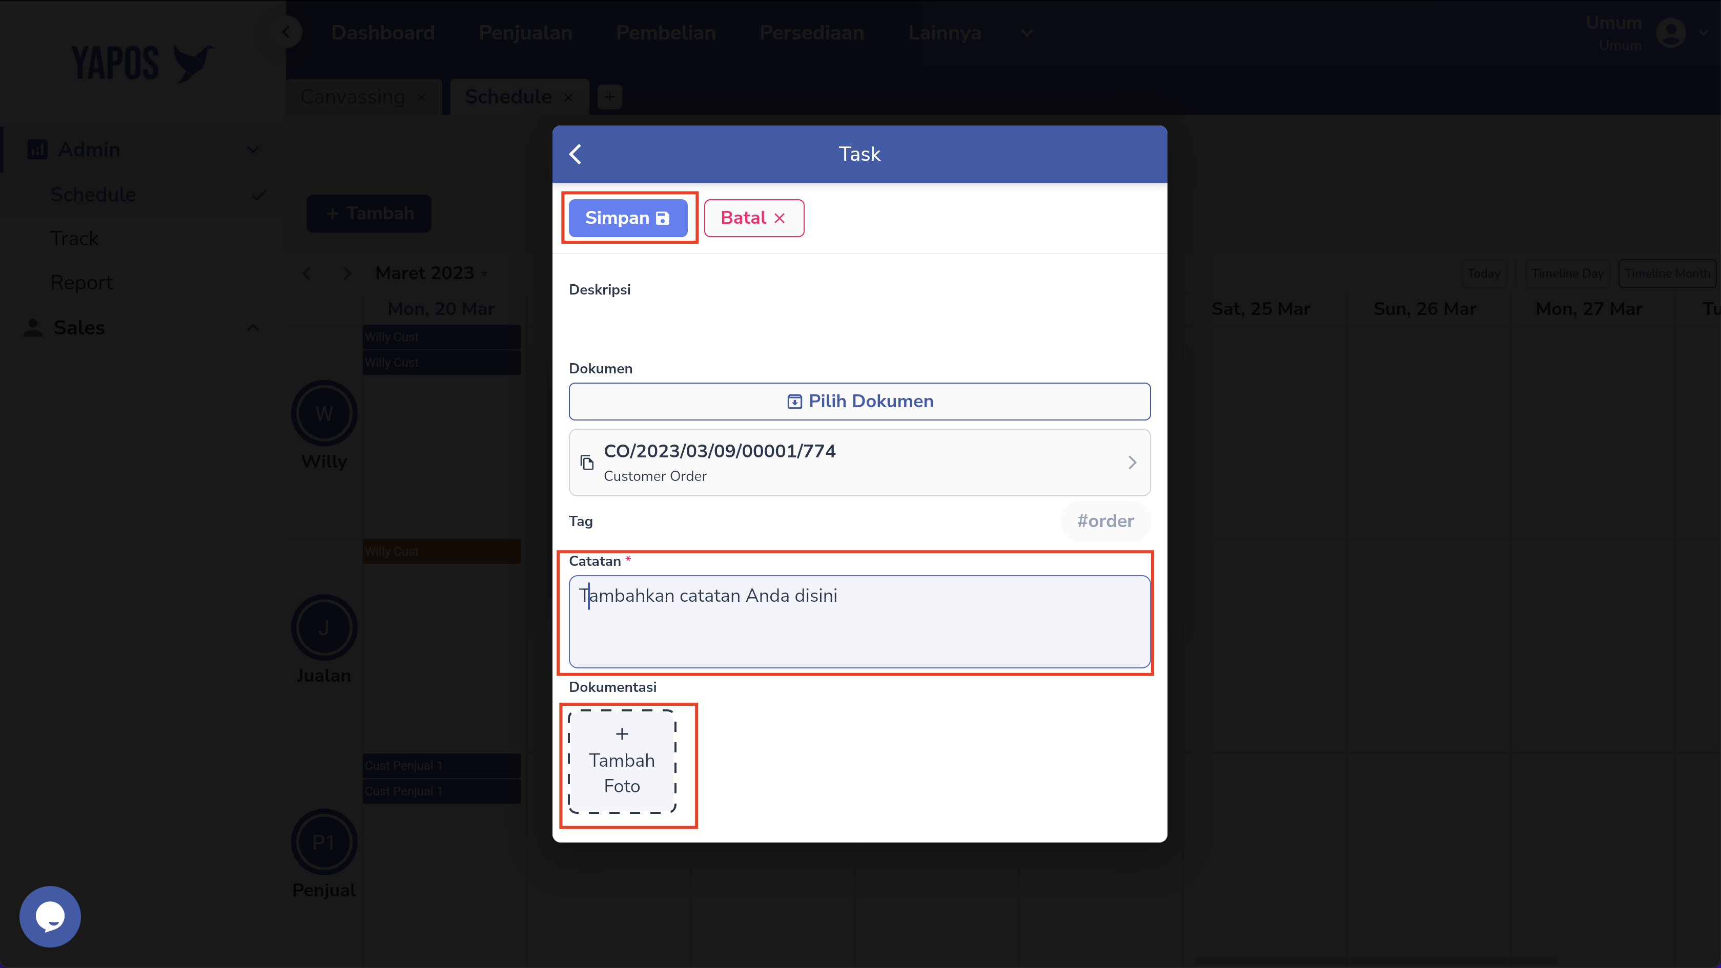Open the chat support bubble
This screenshot has height=968, width=1721.
[50, 916]
